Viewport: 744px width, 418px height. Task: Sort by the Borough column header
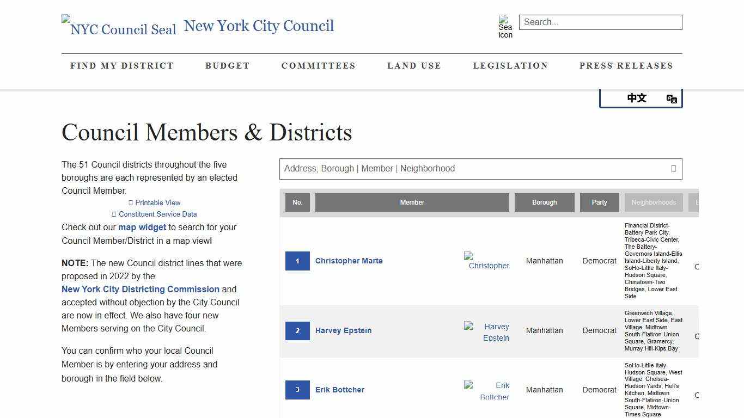544,202
